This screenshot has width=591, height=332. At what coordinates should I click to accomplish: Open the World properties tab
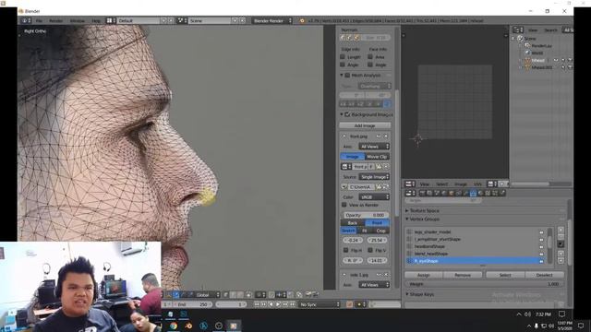click(443, 193)
